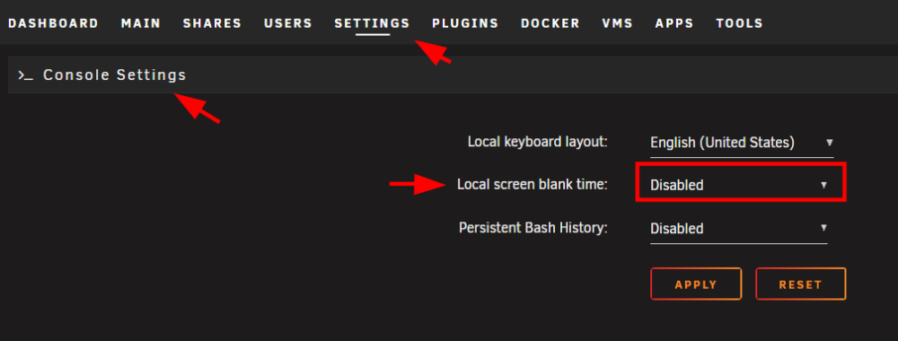The image size is (898, 341).
Task: Click the Console Settings heading
Action: point(115,75)
